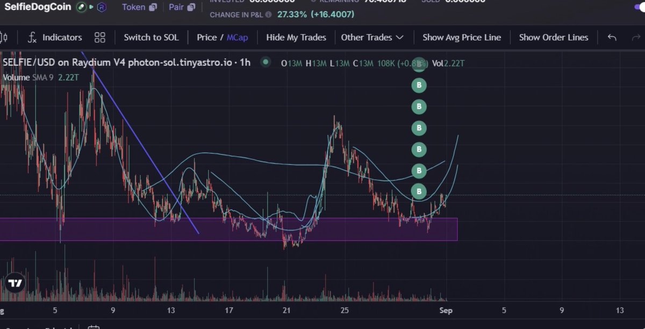Click the SELFIE/USD on Raydium V4 chart title
Viewport: 645px width, 329px height.
click(x=127, y=62)
